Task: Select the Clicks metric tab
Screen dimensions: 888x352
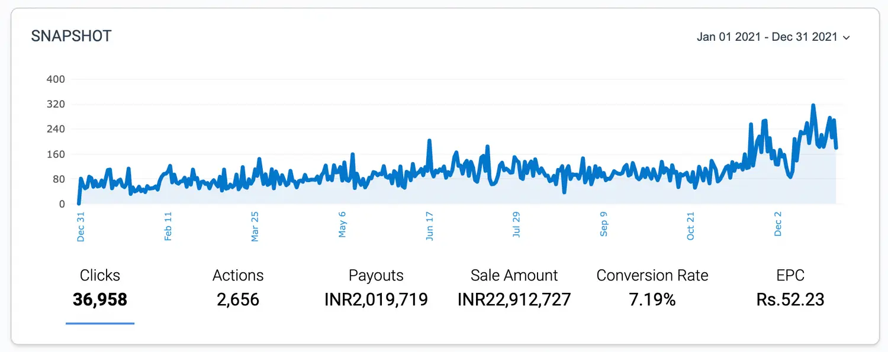Action: point(100,288)
